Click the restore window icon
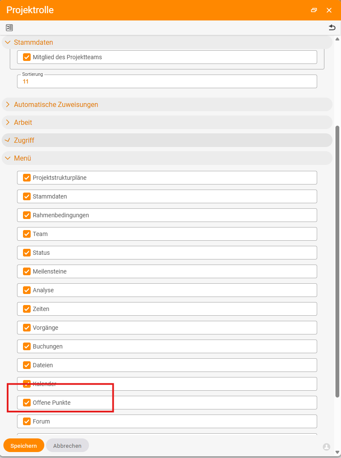This screenshot has width=341, height=458. (x=314, y=10)
